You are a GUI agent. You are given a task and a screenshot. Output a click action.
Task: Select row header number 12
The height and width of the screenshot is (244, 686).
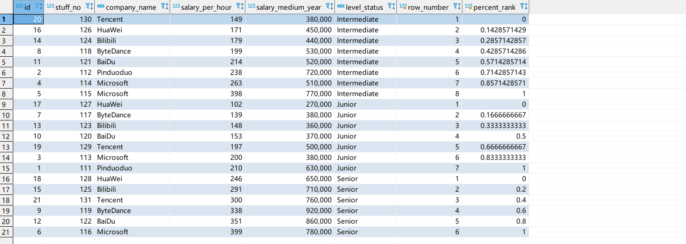(7, 136)
